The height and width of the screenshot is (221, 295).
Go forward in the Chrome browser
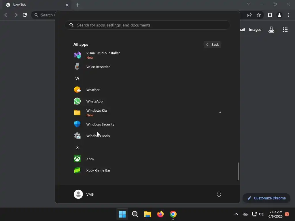pos(16,15)
